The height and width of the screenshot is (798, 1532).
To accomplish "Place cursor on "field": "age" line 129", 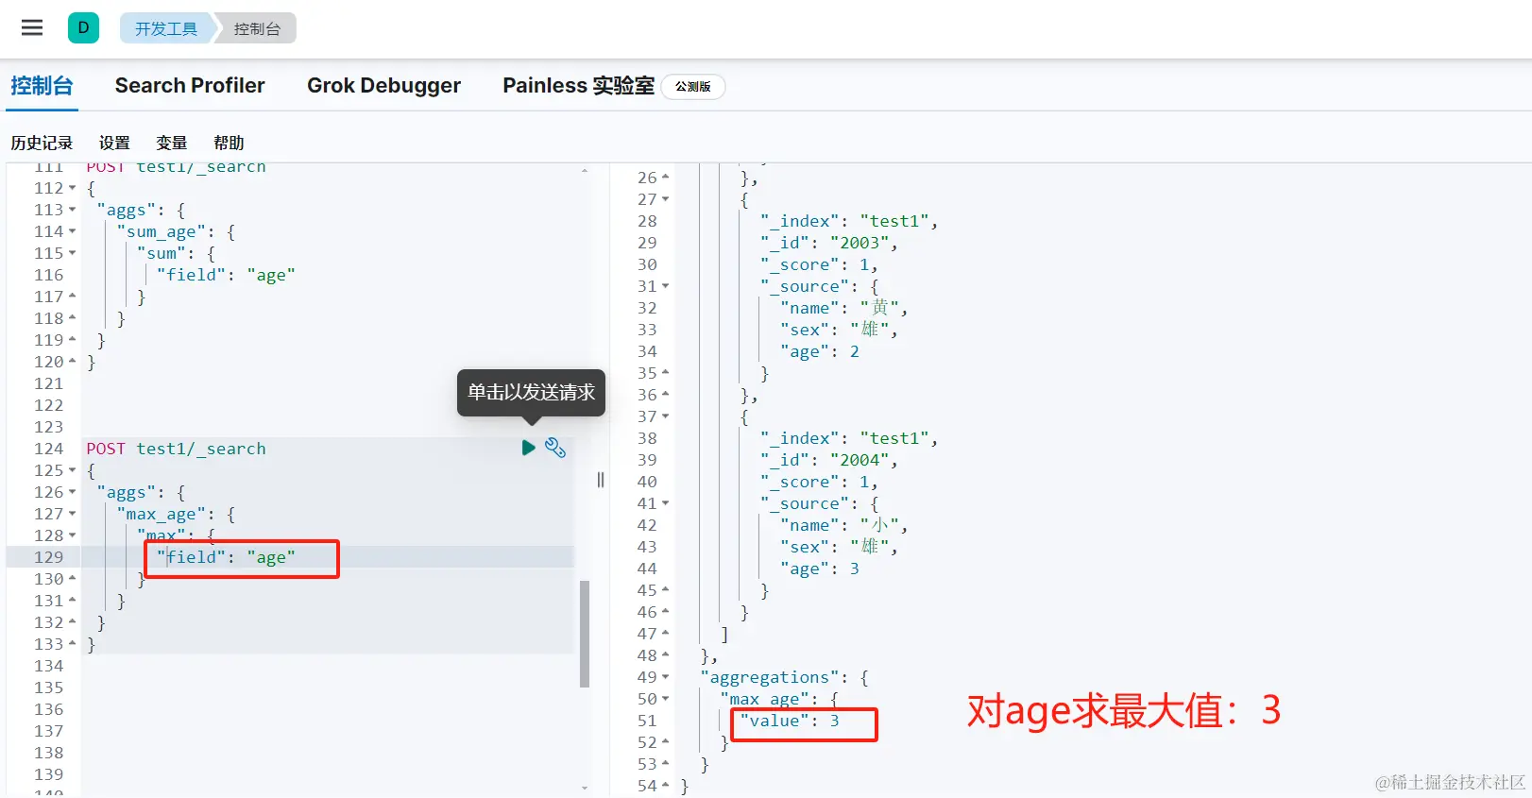I will pyautogui.click(x=226, y=557).
